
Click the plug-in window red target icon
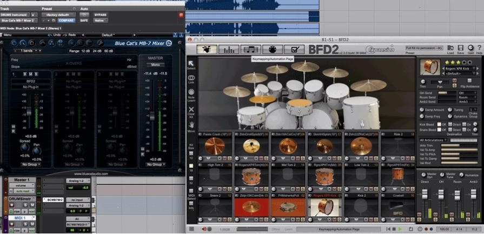pyautogui.click(x=181, y=15)
